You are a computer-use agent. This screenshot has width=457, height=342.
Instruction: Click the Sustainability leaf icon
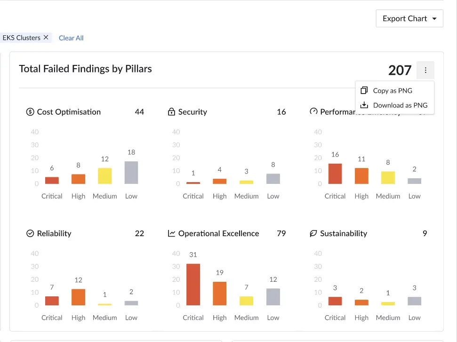click(x=313, y=233)
